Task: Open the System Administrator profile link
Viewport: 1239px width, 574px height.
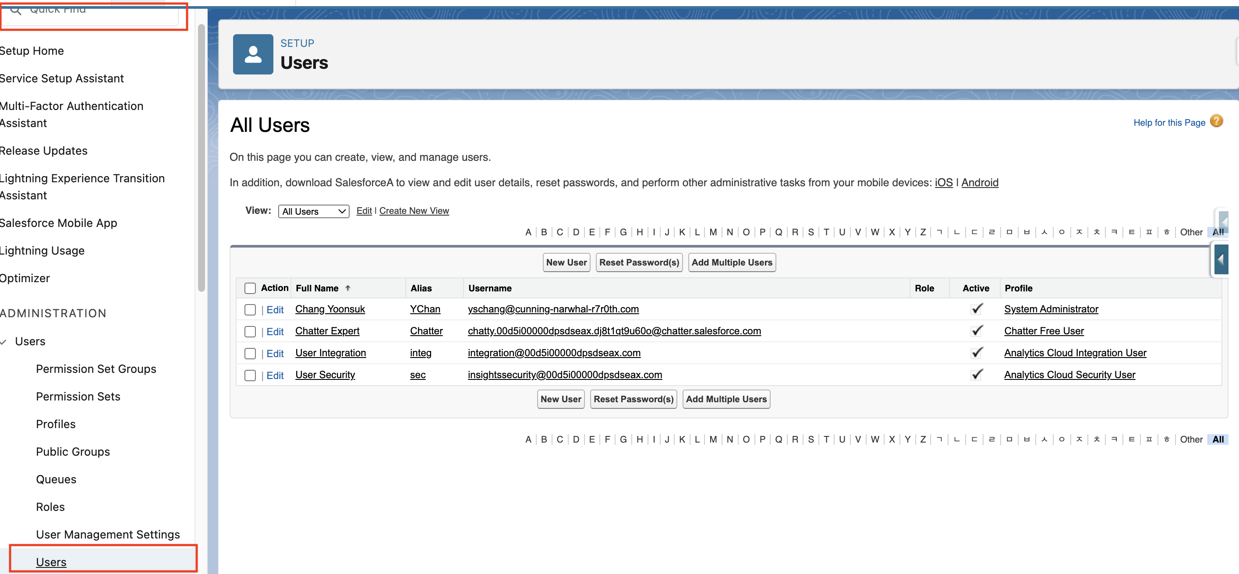Action: coord(1051,309)
